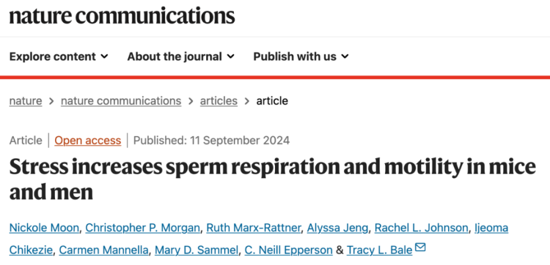Screen dimensions: 550x265
Task: View Rachel L. Johnson author info
Action: tap(421, 228)
